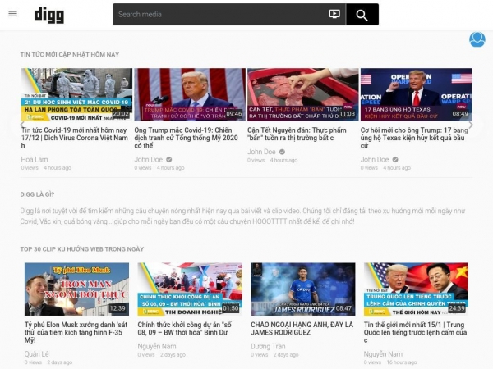Screen dimensions: 493x369
Task: Open John Doe under Trump Covid-19 video
Action: 149,159
